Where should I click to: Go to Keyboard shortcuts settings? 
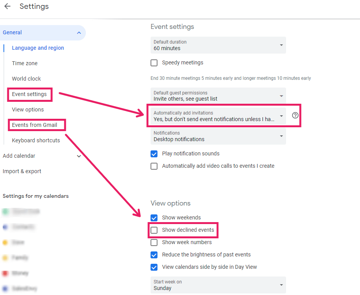pos(36,140)
